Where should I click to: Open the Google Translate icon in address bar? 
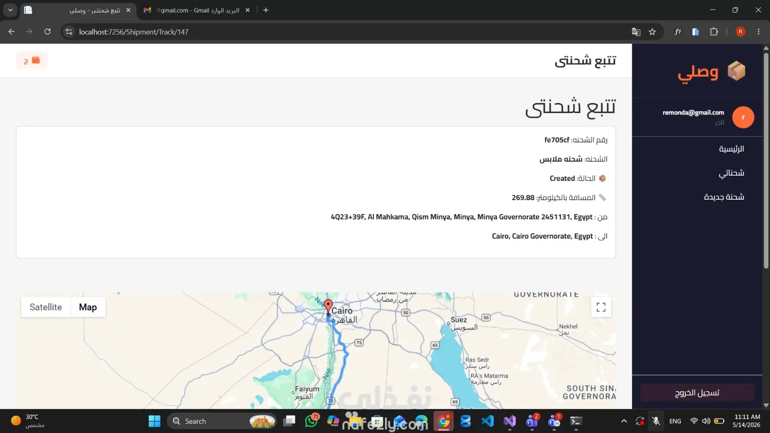636,32
